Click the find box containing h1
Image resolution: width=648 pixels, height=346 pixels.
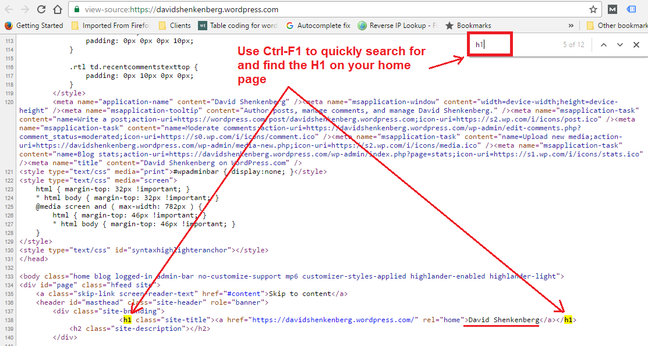coord(490,44)
